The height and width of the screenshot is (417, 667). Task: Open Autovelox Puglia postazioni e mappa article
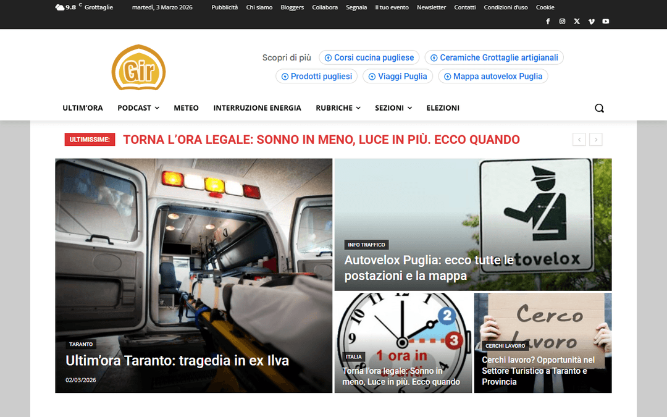(429, 268)
